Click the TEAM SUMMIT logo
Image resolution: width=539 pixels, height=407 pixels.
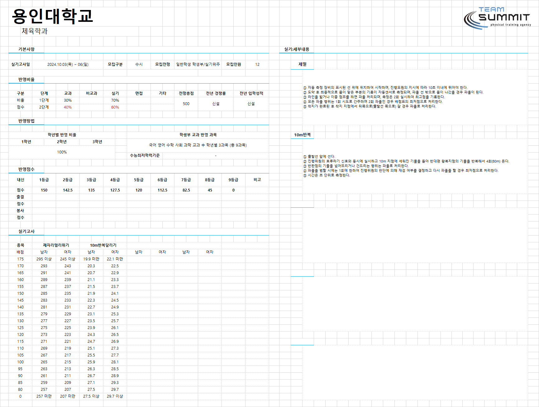click(497, 18)
